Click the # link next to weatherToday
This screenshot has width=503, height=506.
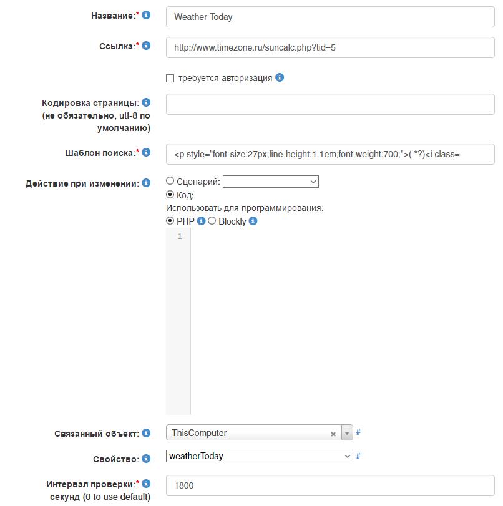pyautogui.click(x=358, y=456)
